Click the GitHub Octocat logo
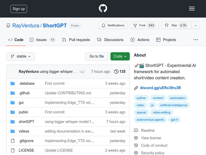The image size is (206, 155). tap(103, 8)
